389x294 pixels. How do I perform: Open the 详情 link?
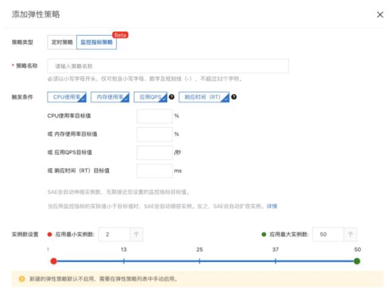click(272, 206)
